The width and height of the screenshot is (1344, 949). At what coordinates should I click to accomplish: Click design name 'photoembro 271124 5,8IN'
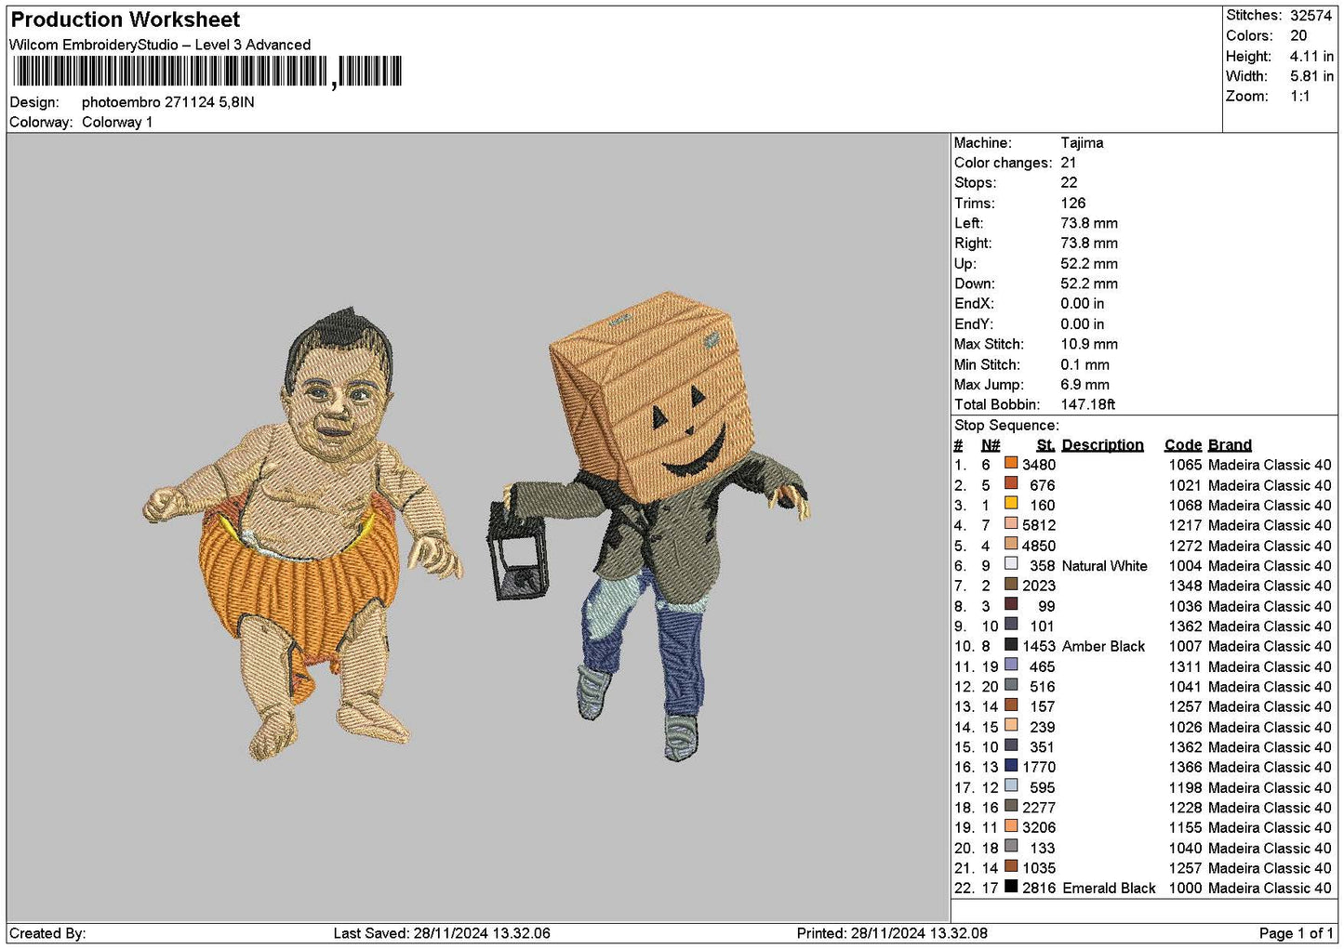tap(168, 102)
